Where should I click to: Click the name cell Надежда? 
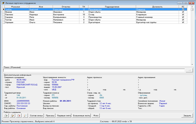41,14
